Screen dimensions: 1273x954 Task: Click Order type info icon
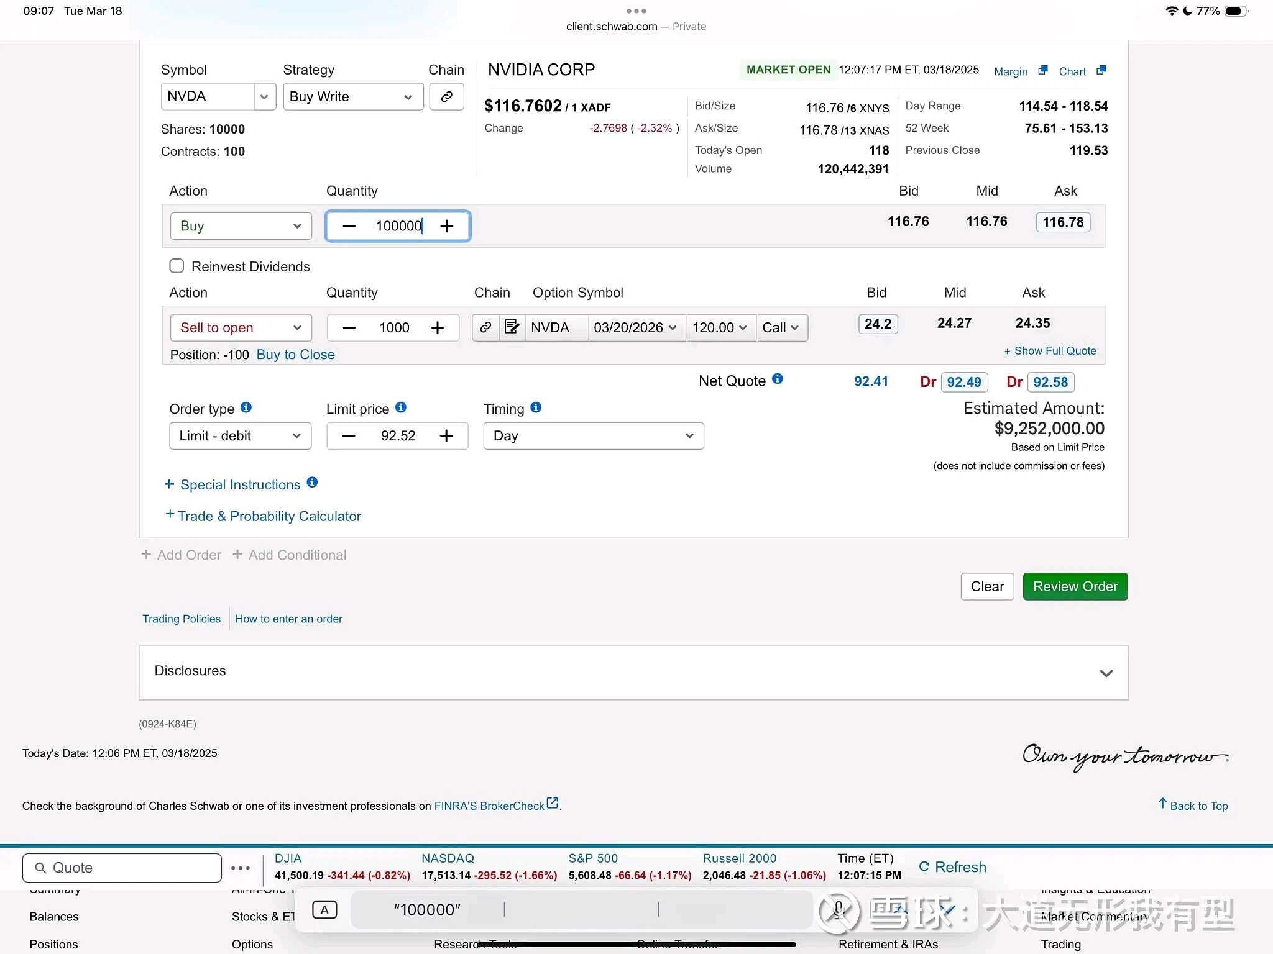[x=246, y=407]
